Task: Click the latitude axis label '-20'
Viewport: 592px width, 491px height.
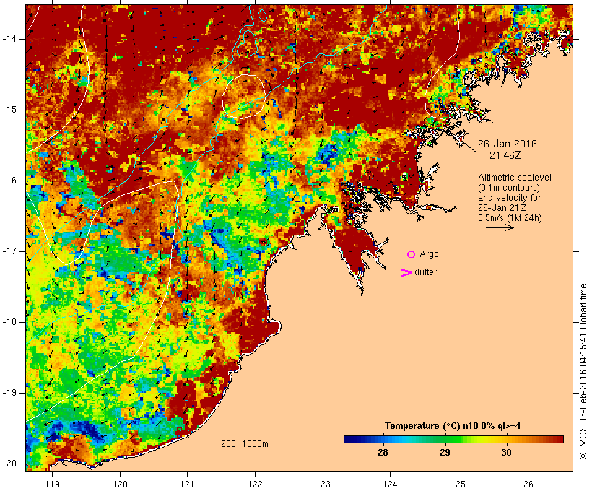Action: click(9, 464)
